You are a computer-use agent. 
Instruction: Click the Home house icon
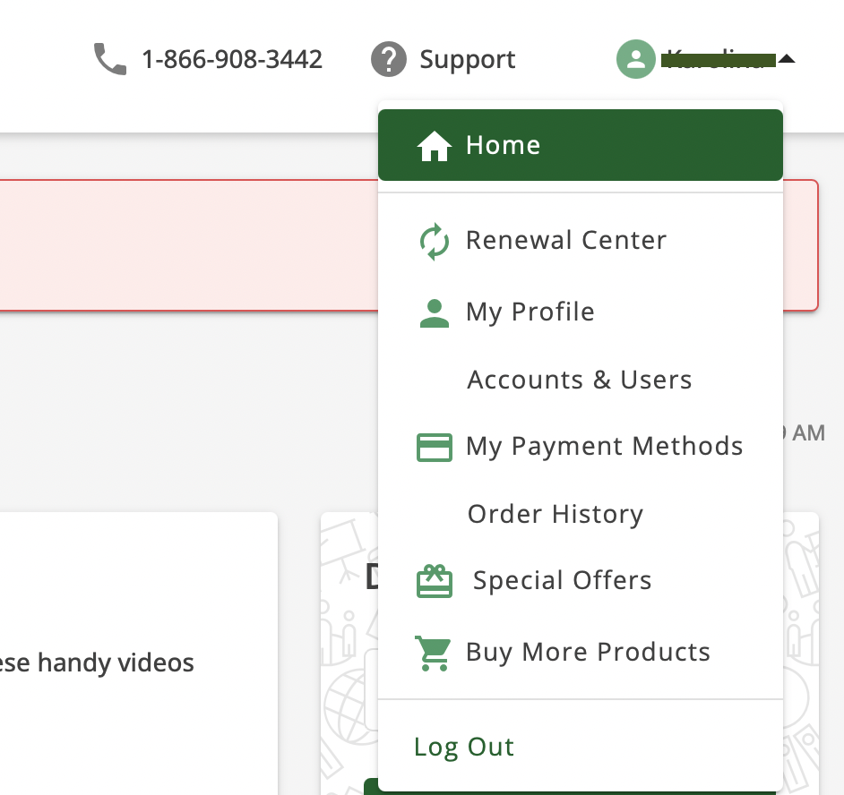435,144
